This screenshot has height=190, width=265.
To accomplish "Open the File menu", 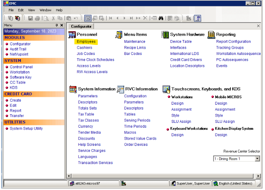I will [x=11, y=10].
